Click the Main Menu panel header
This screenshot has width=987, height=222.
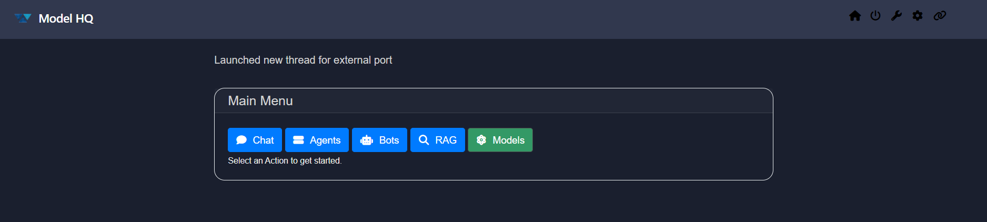[260, 101]
